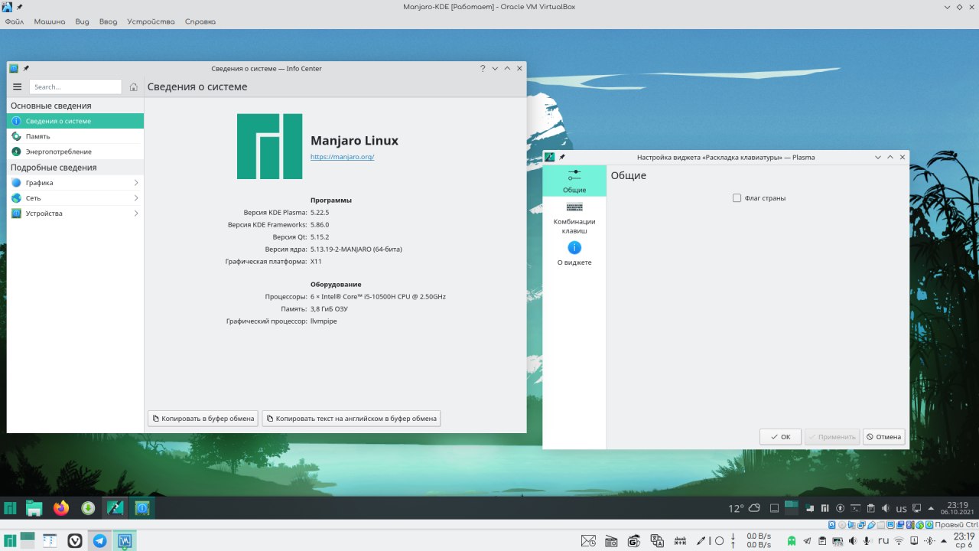The height and width of the screenshot is (551, 979).
Task: Click OK in keyboard layout widget settings
Action: [780, 437]
